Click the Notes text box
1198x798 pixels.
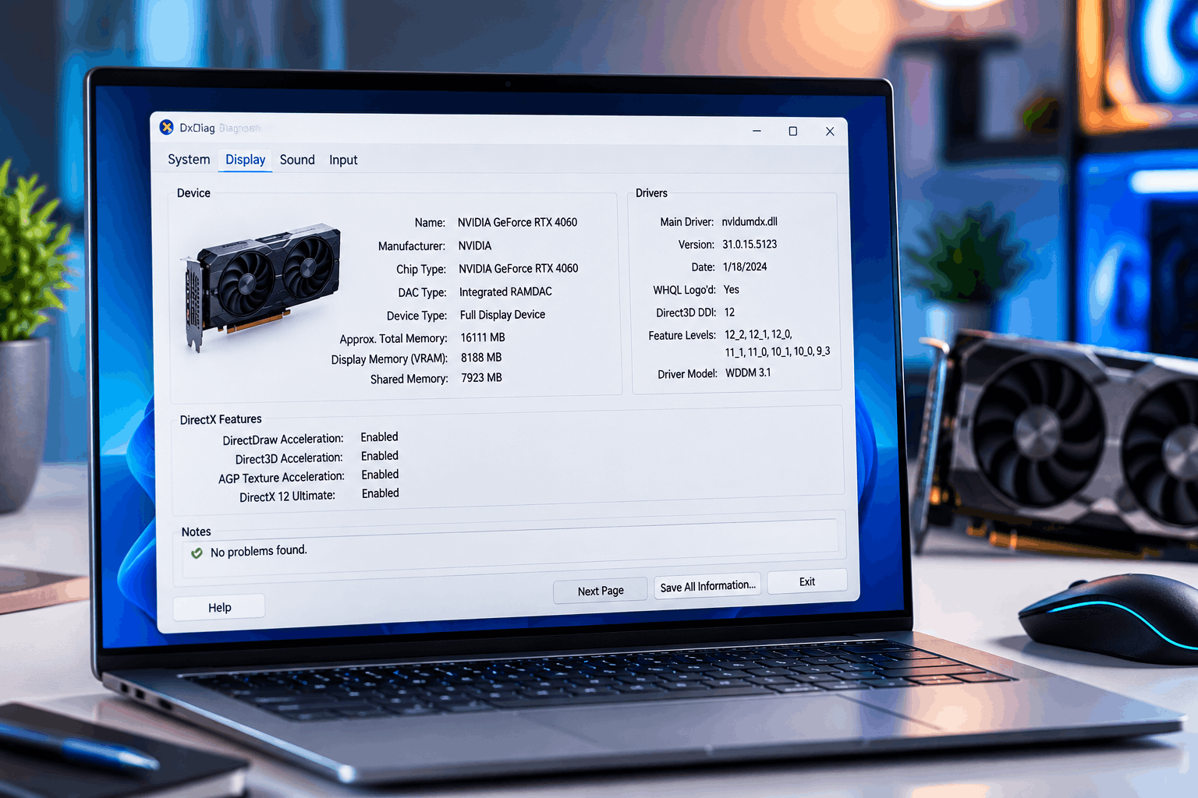point(510,549)
